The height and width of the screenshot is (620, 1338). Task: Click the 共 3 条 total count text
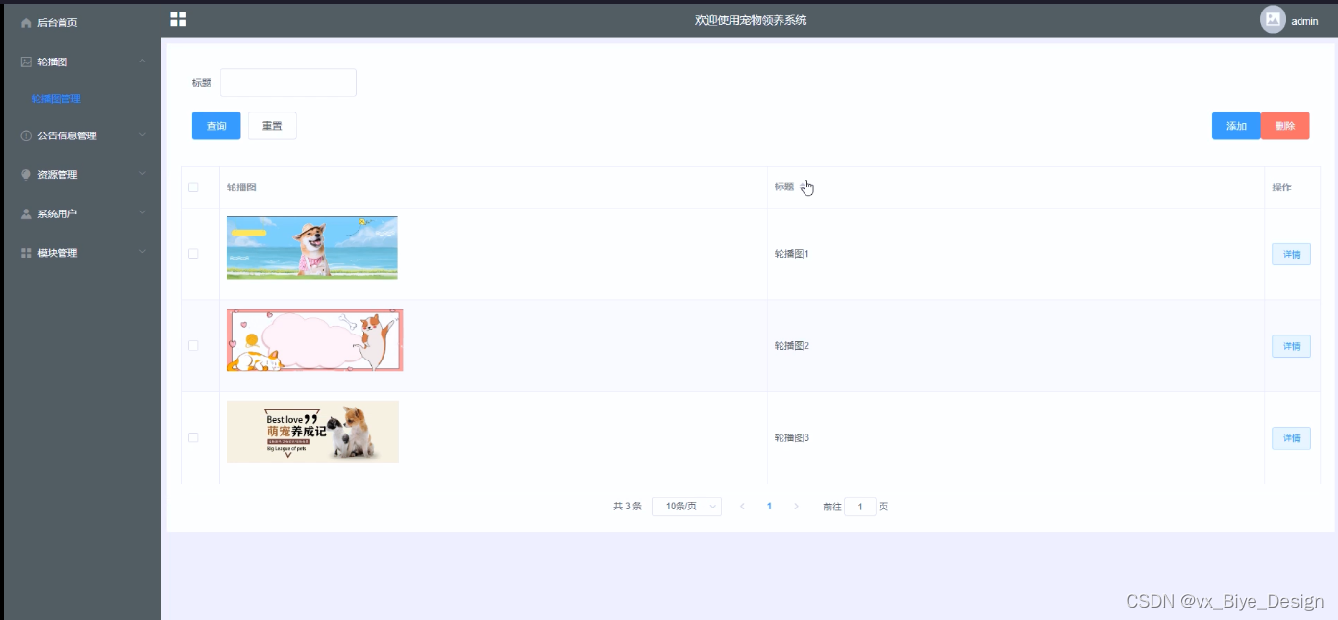(628, 507)
